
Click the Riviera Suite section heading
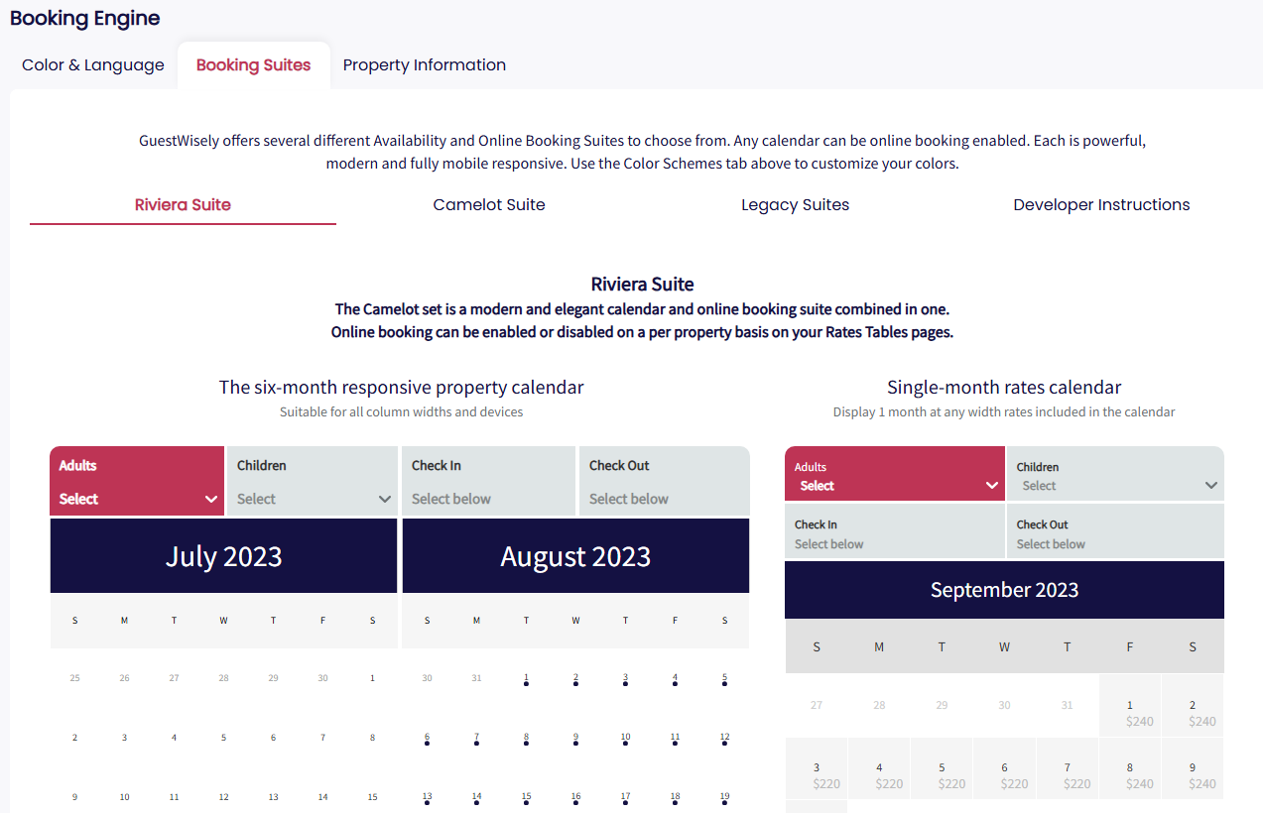tap(642, 285)
